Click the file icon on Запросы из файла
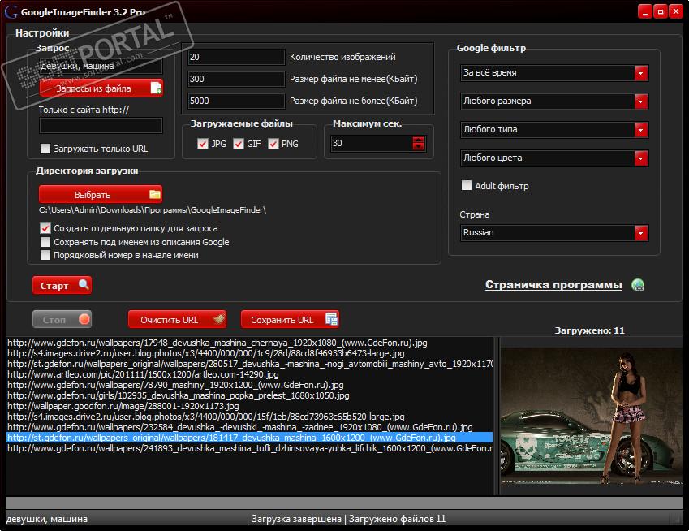Image resolution: width=689 pixels, height=531 pixels. click(156, 88)
